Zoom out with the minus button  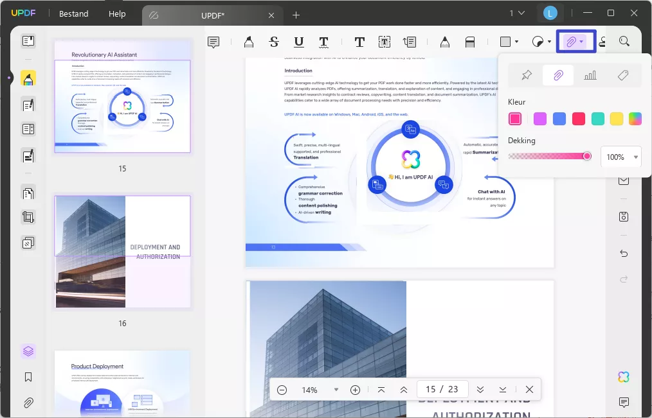282,390
